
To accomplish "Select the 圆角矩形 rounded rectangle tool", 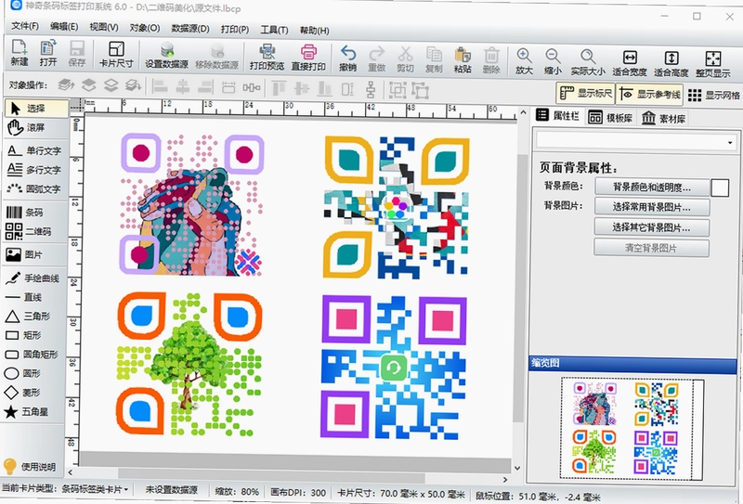I will click(x=33, y=355).
